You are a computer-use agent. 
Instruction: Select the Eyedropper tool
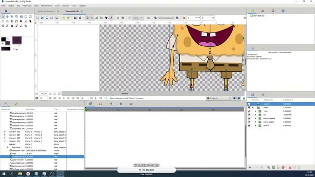(x=7, y=26)
